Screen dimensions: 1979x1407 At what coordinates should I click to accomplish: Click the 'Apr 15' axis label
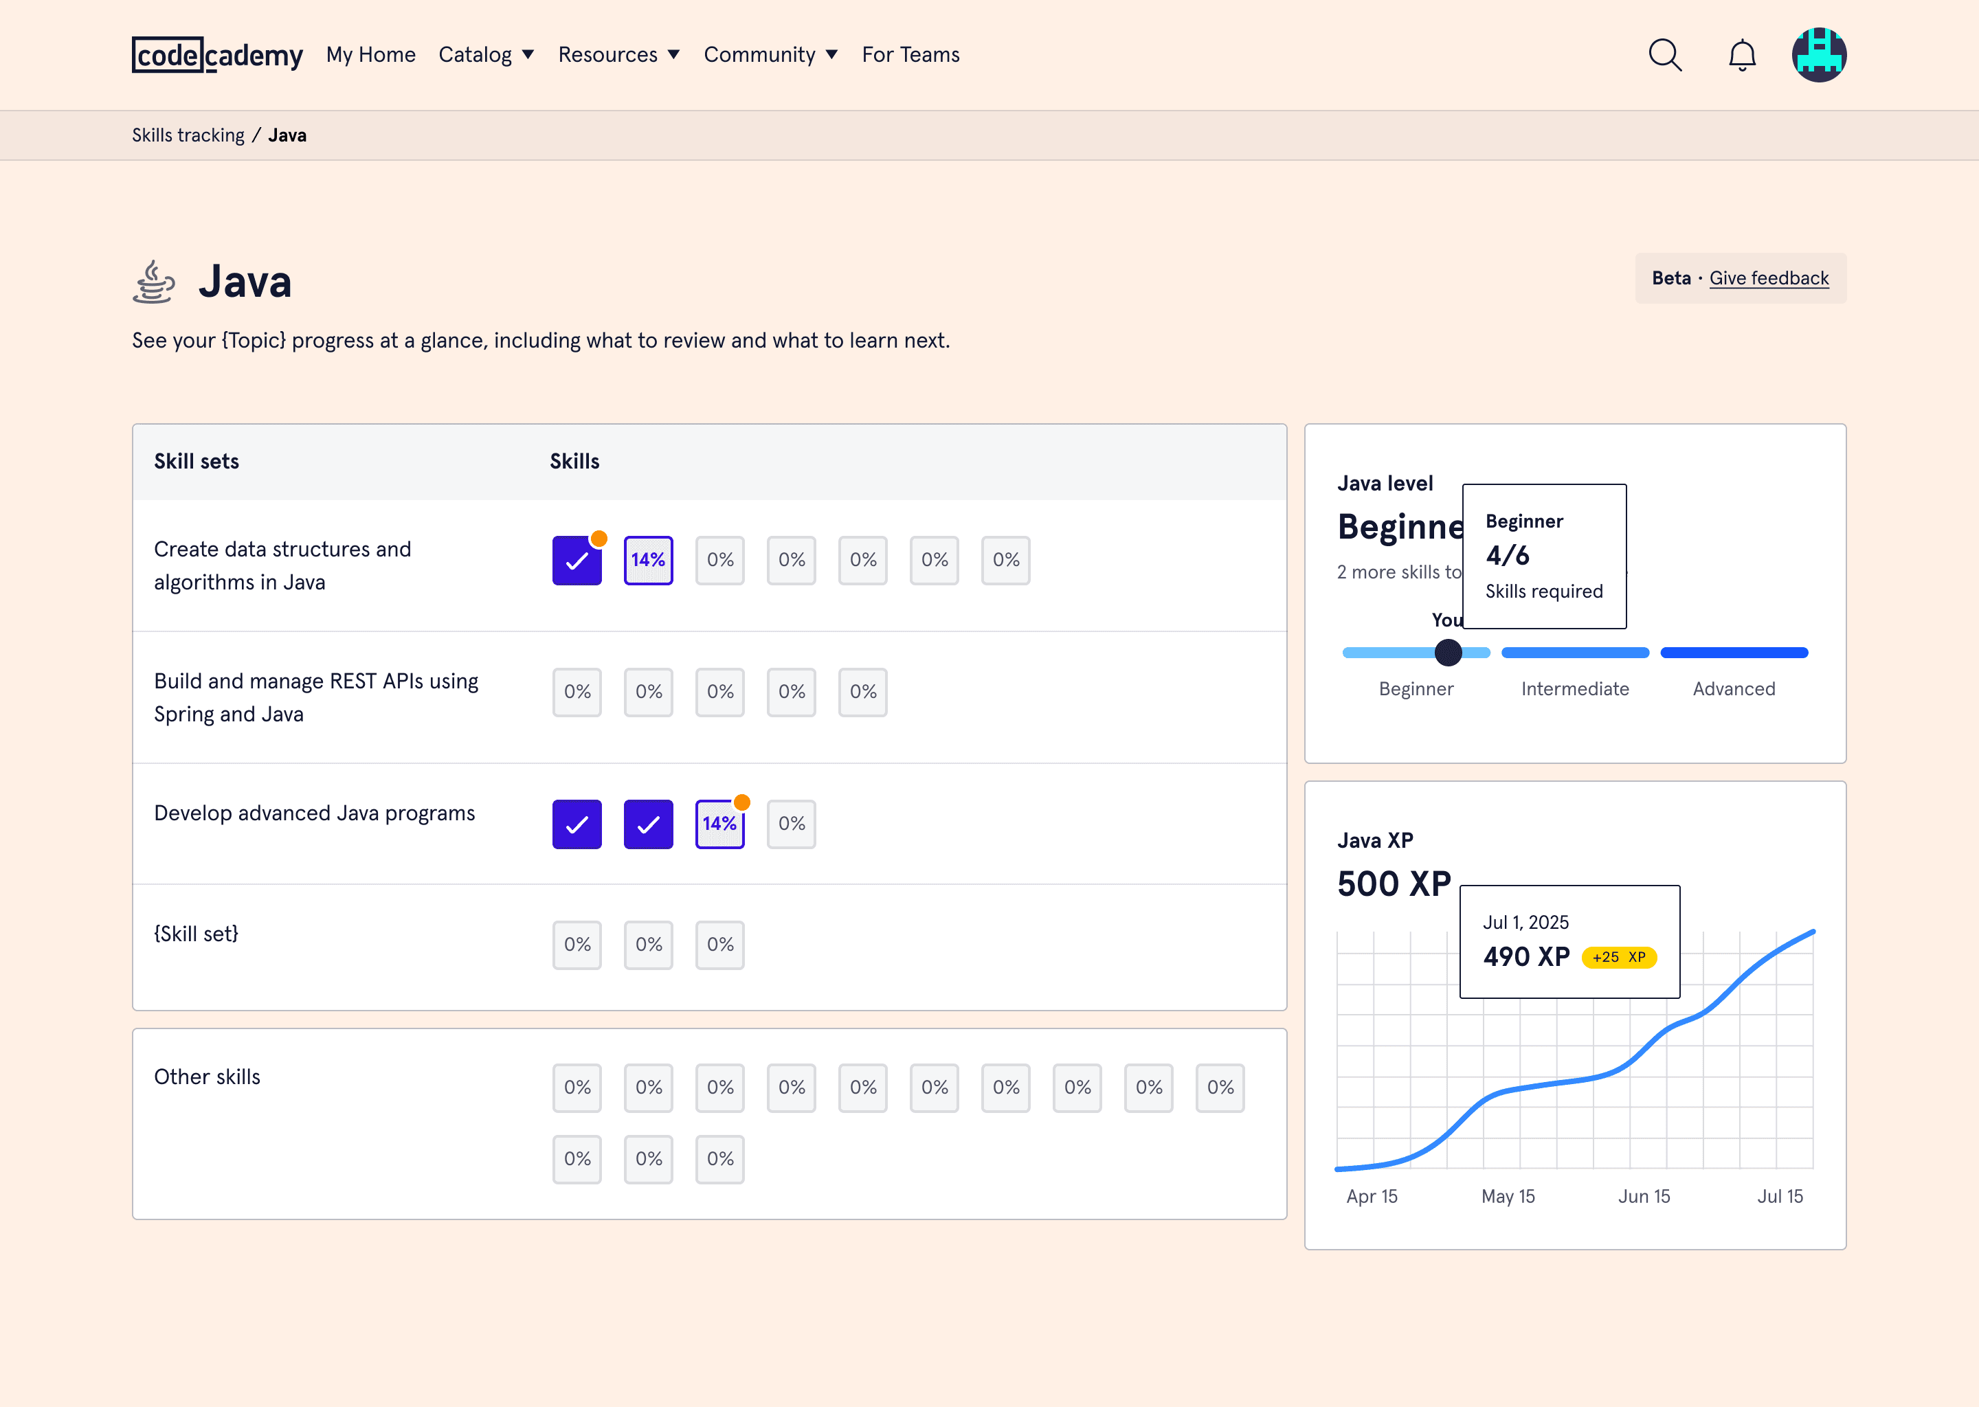pyautogui.click(x=1372, y=1197)
